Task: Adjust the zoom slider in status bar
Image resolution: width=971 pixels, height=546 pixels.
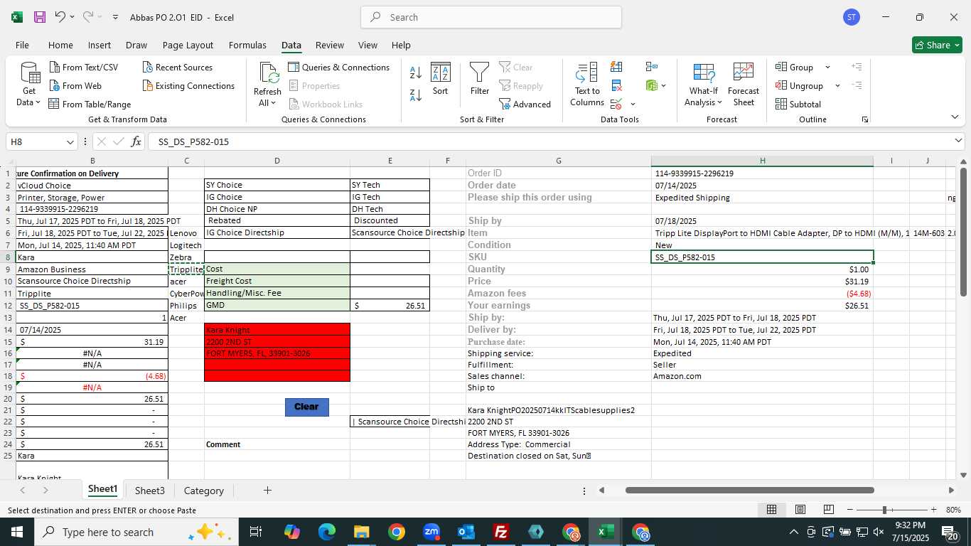Action: [x=884, y=510]
